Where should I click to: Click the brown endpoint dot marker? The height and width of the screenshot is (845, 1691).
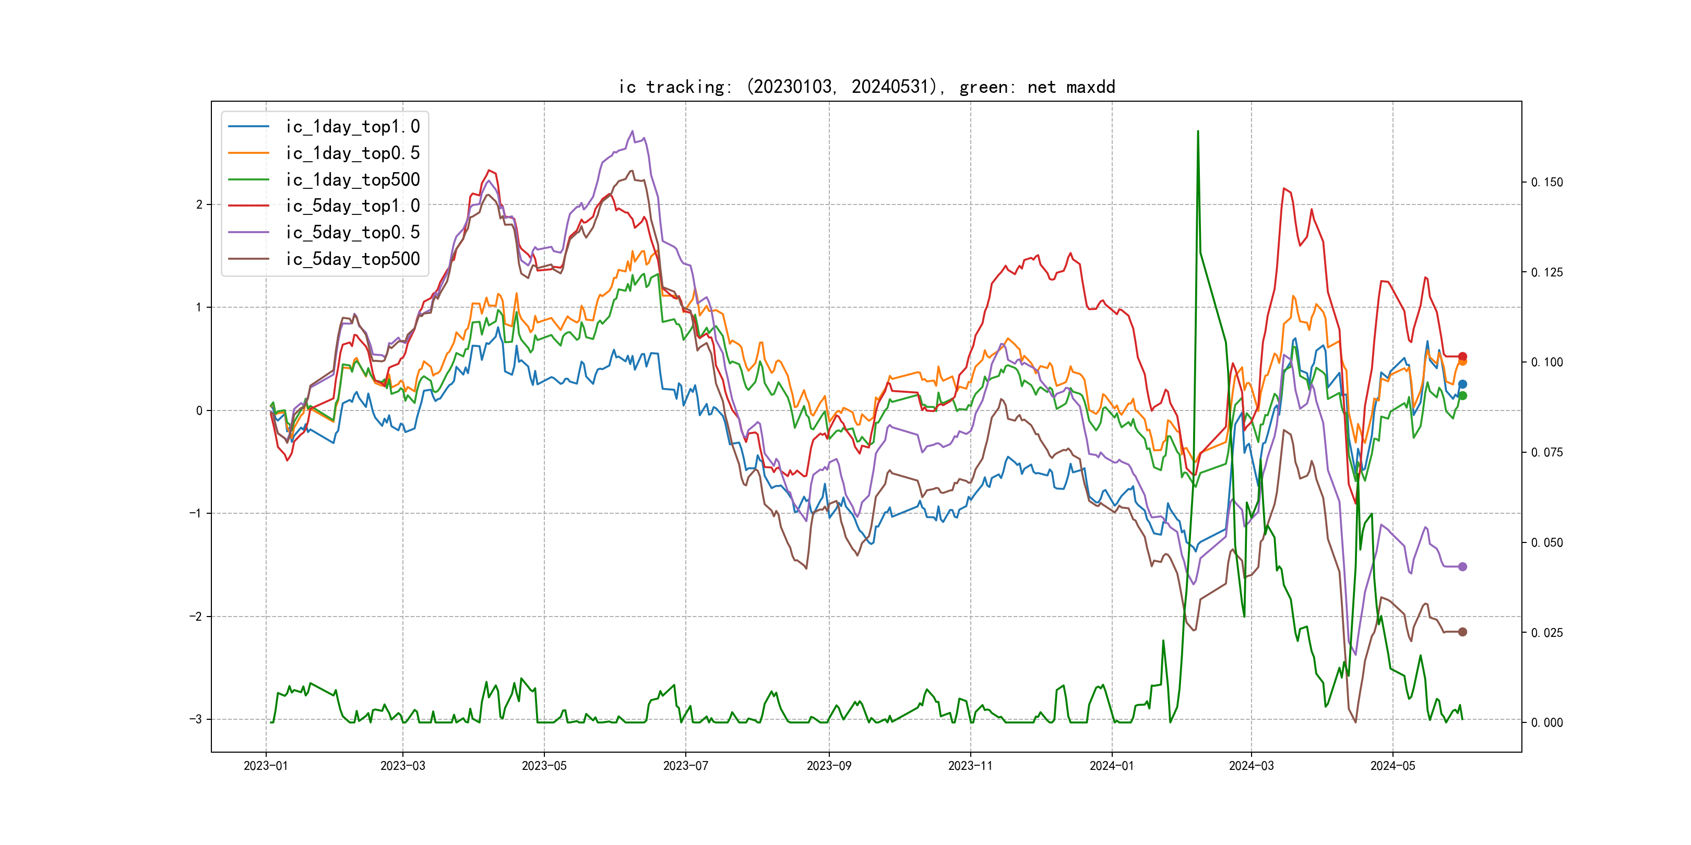coord(1462,632)
